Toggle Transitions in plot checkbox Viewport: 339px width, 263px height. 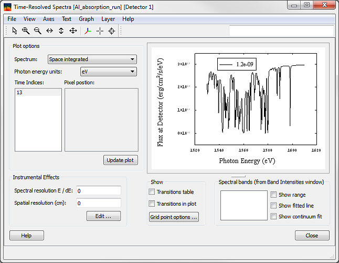(152, 204)
